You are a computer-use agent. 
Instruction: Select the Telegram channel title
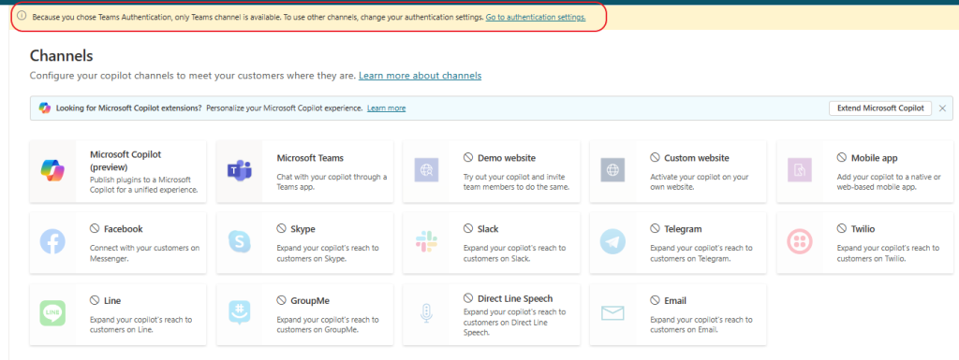point(683,229)
